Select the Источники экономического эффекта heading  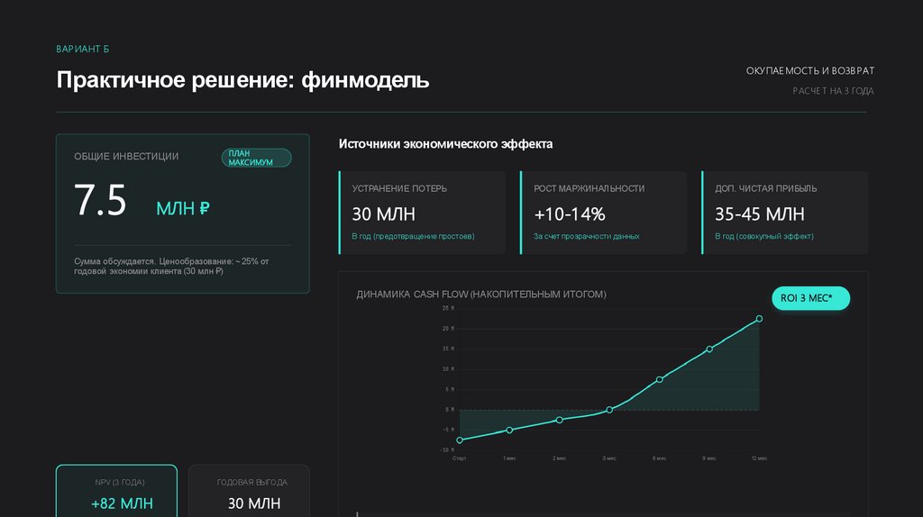point(445,144)
